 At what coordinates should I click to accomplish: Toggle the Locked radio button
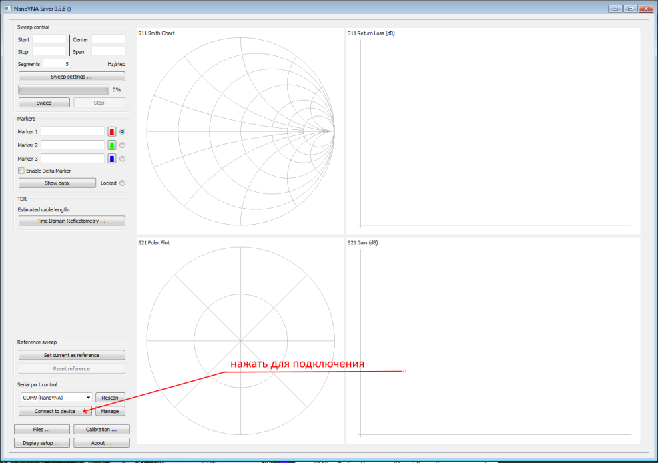coord(123,183)
